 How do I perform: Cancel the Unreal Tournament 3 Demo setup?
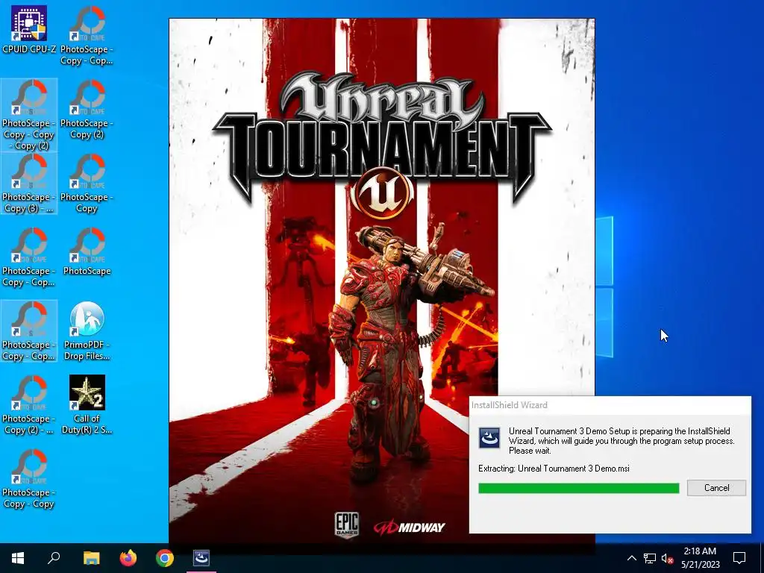716,488
